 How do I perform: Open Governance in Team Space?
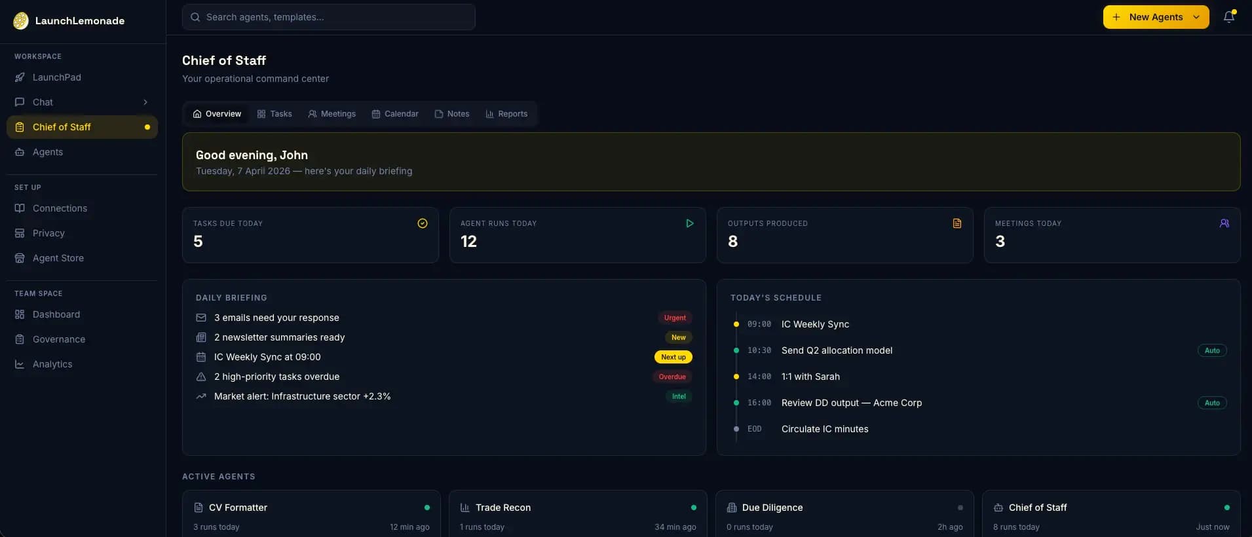pos(82,339)
